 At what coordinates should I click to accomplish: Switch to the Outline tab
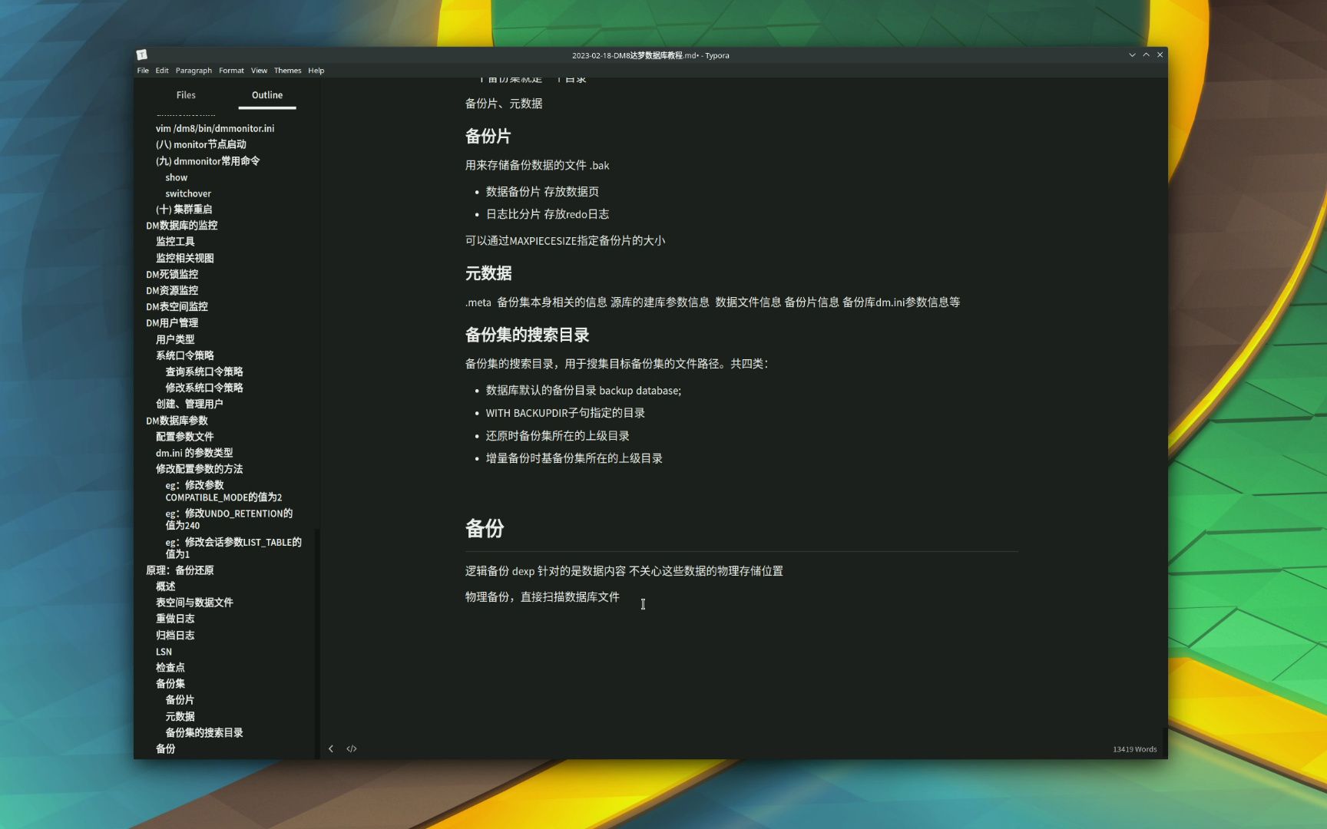click(x=267, y=95)
